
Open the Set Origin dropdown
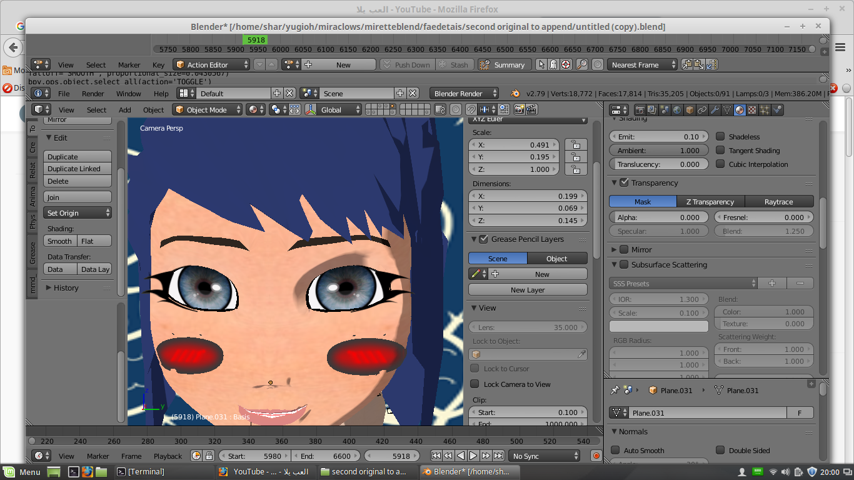(78, 213)
